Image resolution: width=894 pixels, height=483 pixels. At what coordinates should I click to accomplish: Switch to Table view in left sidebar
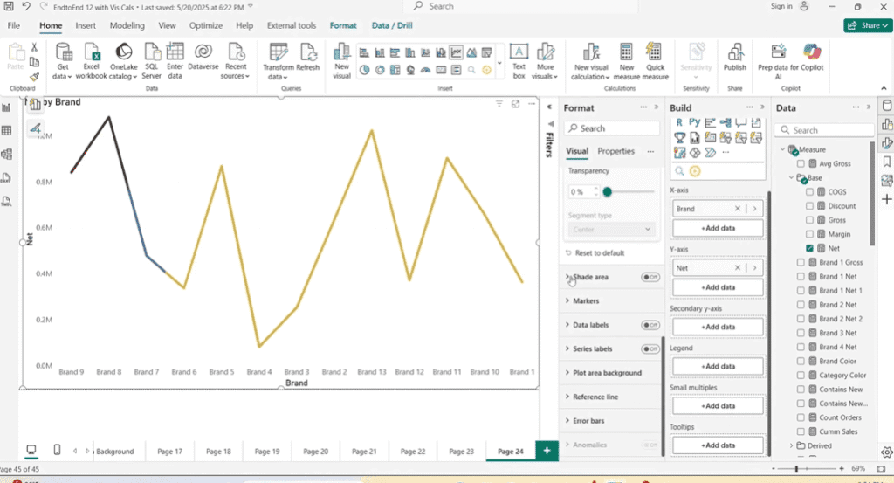point(7,131)
